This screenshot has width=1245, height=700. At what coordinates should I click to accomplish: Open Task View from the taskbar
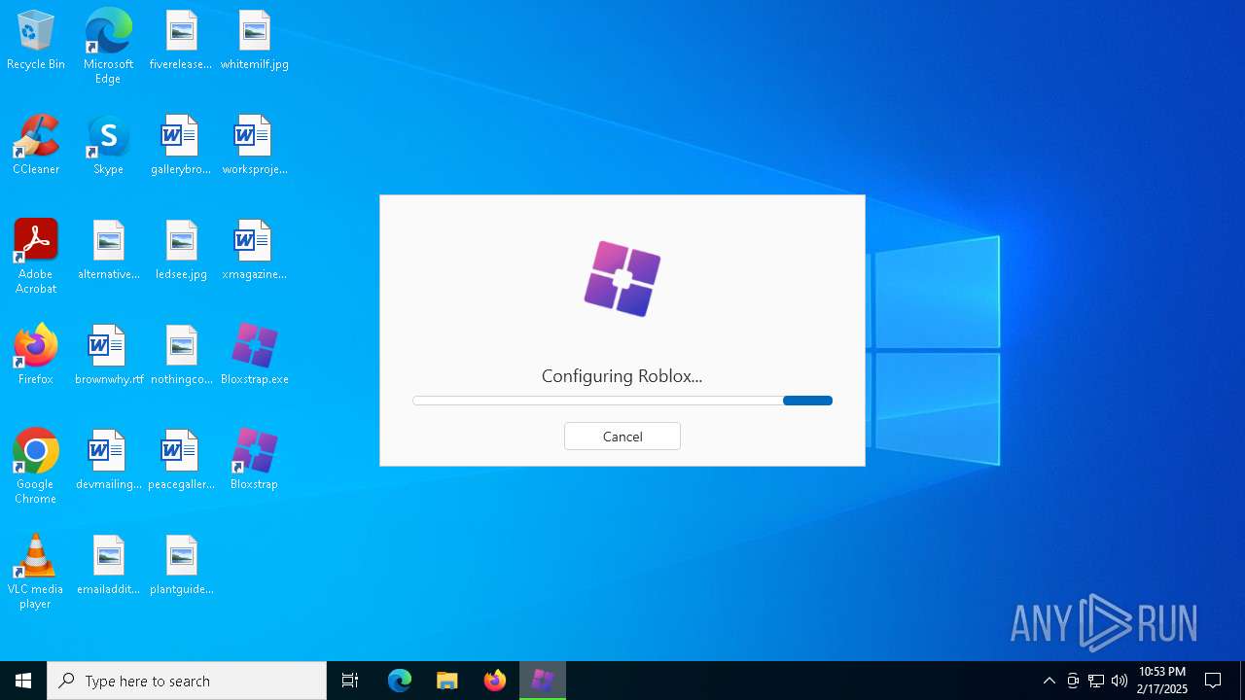350,681
